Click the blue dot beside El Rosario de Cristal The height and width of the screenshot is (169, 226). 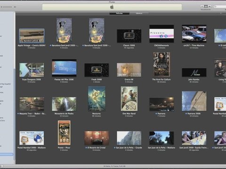pyautogui.click(x=86, y=148)
